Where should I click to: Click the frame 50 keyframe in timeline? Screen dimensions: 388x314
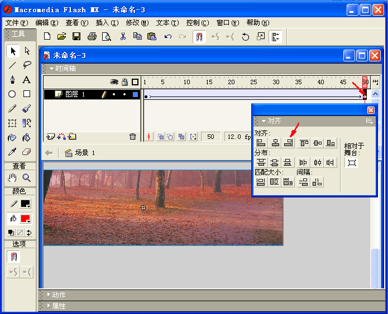click(x=365, y=96)
